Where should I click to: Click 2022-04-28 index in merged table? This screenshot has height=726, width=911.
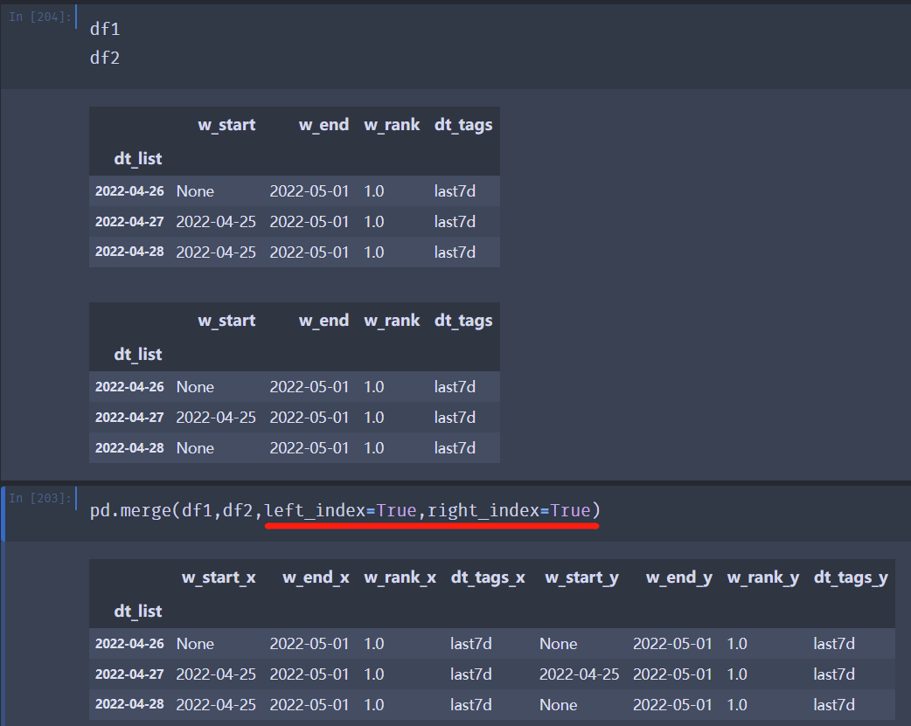point(129,704)
